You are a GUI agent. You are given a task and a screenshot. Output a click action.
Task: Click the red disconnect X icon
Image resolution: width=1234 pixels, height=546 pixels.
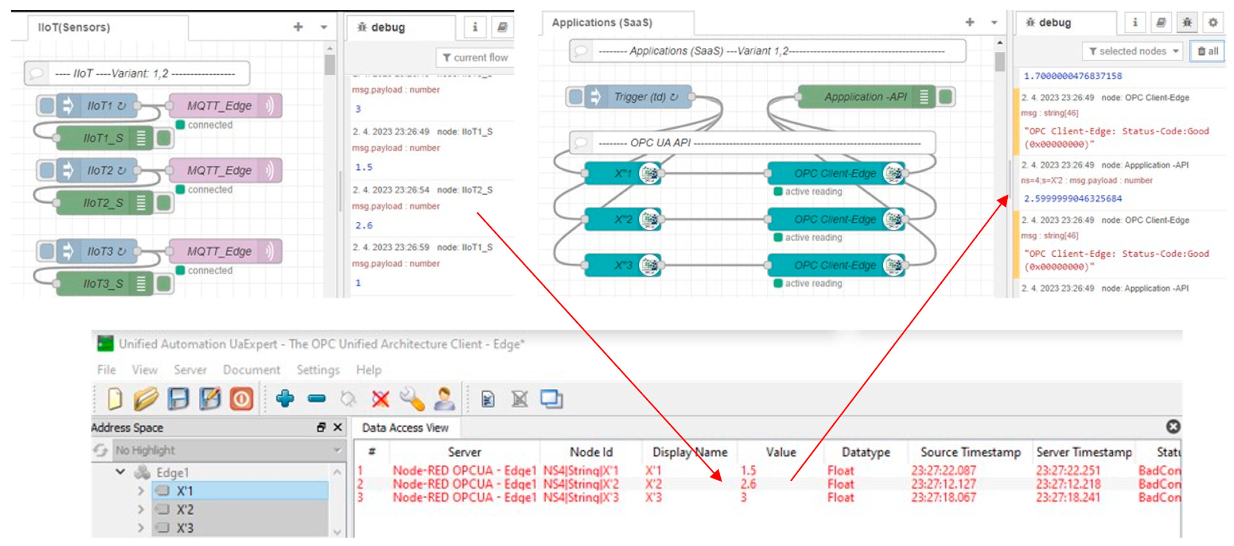point(380,398)
